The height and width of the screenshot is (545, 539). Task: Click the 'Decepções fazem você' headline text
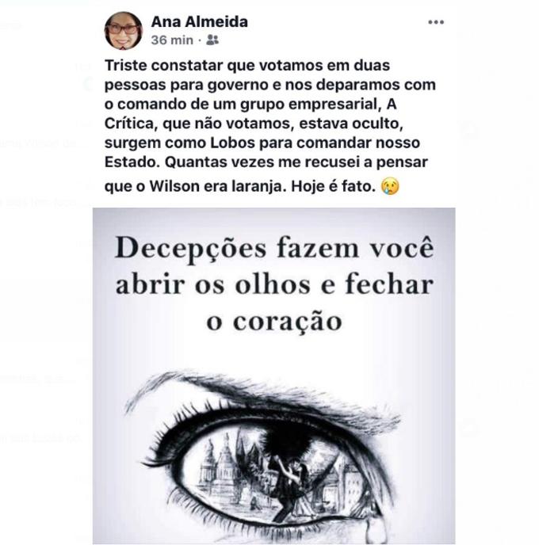pos(274,248)
